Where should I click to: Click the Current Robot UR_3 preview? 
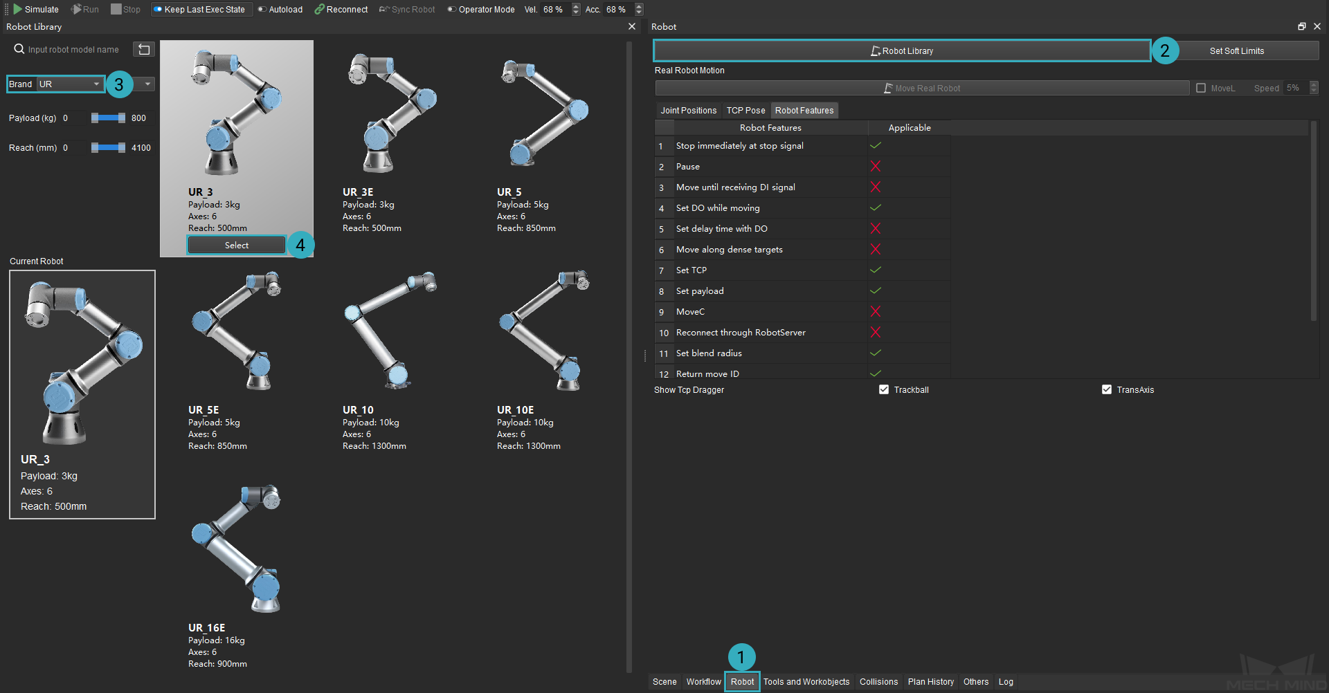(82, 394)
